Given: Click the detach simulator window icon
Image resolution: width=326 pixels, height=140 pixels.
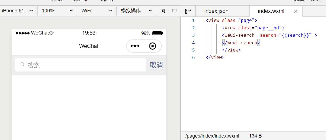Looking at the screenshot, I should (x=174, y=11).
